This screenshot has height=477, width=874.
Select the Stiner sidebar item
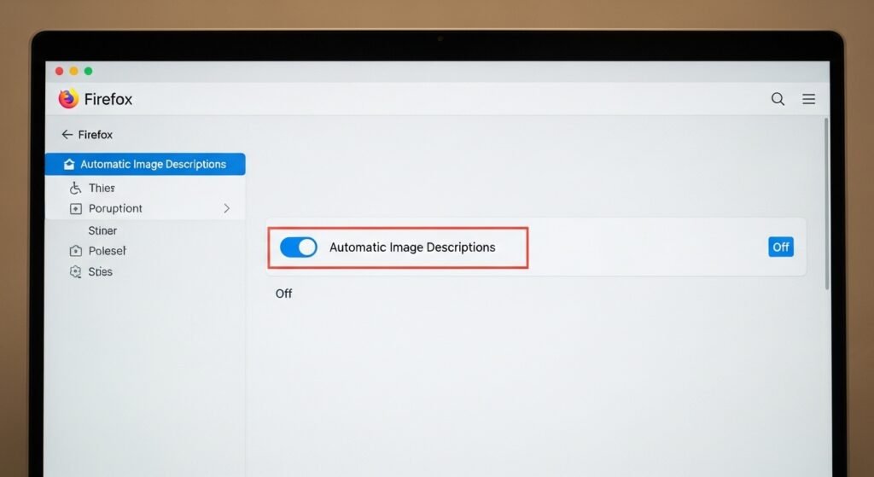pos(102,230)
